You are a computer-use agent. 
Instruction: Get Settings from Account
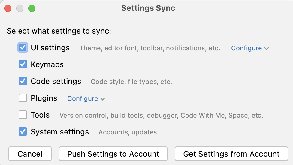tap(231, 154)
